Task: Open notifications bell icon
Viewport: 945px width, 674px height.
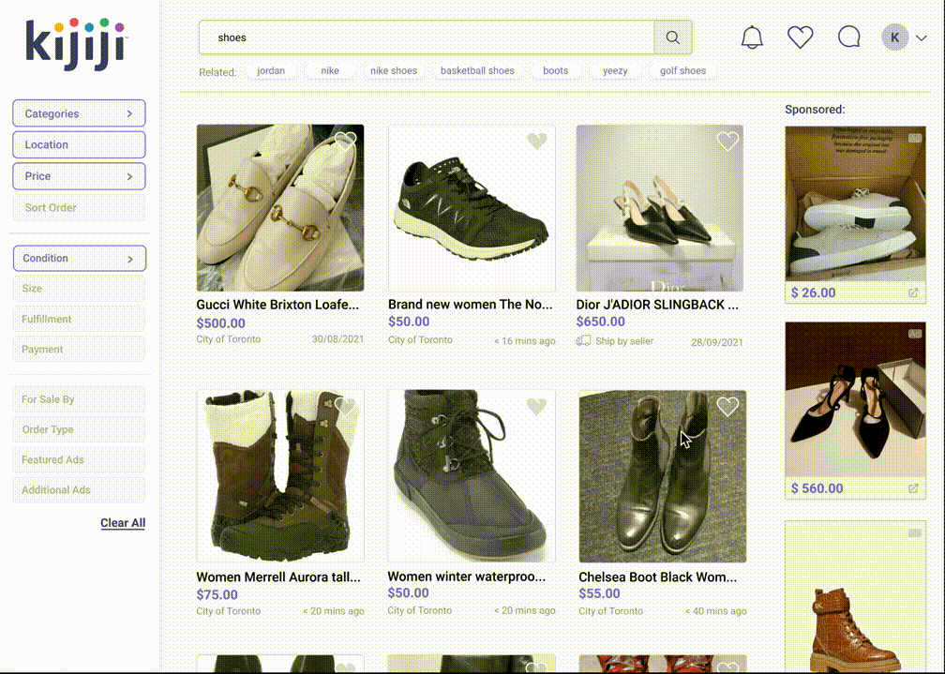Action: [752, 37]
